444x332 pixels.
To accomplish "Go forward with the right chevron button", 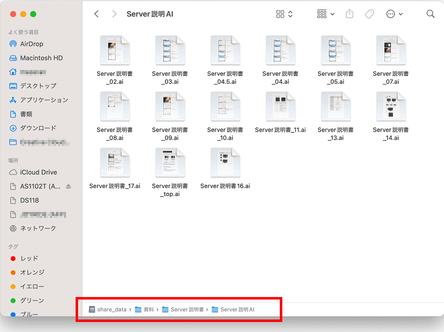I will click(x=114, y=14).
